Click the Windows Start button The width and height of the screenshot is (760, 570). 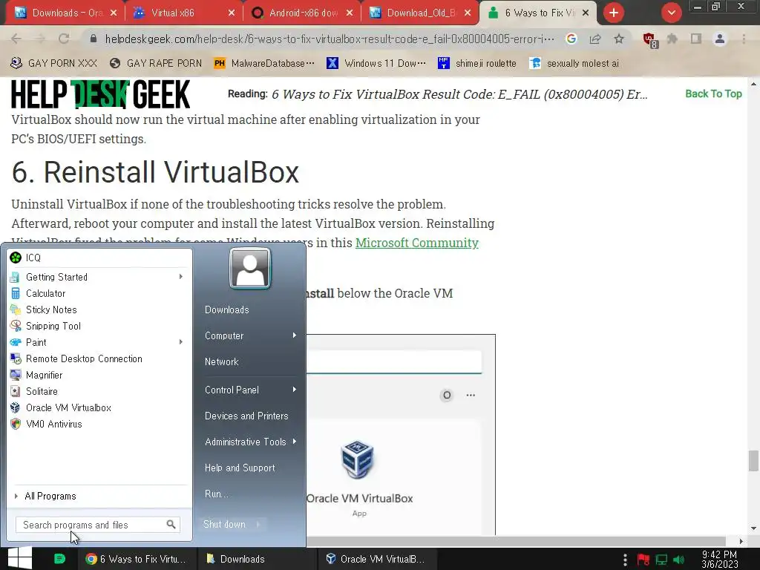click(19, 558)
